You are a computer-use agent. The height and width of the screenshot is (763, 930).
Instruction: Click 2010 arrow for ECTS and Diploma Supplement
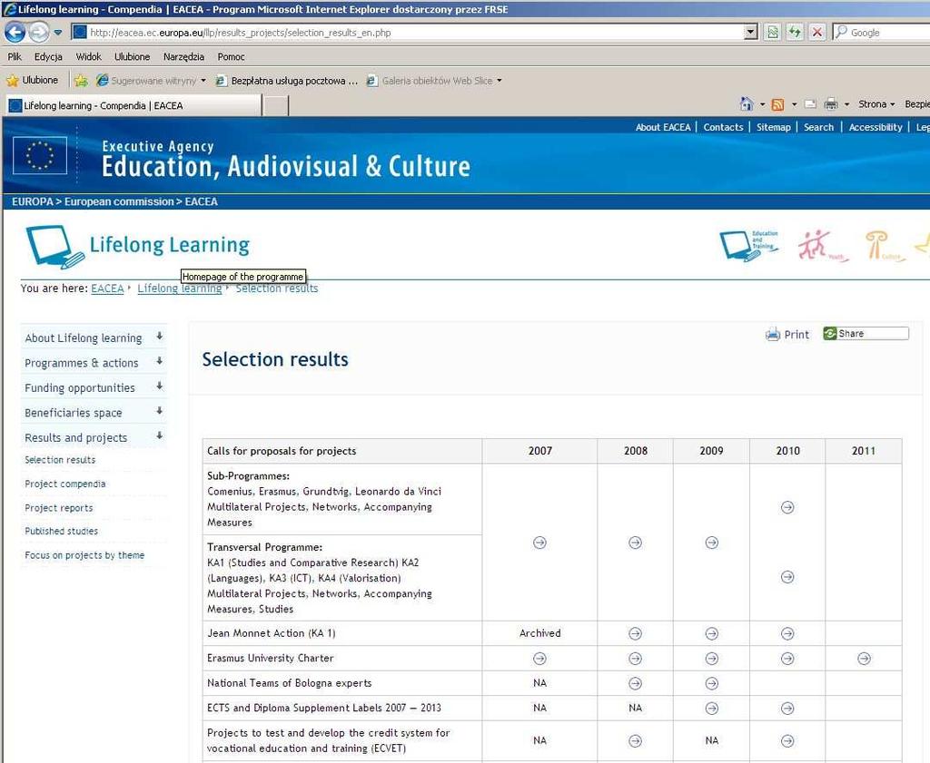[787, 708]
